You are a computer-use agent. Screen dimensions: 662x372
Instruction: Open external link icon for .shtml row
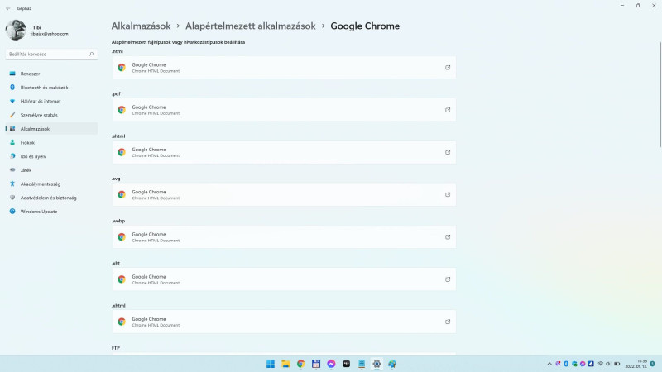click(448, 152)
